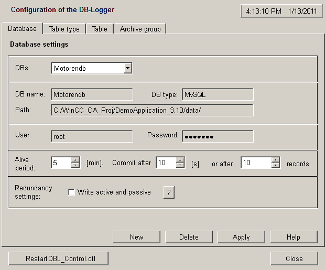
Task: Click the question mark help button
Action: (x=168, y=192)
